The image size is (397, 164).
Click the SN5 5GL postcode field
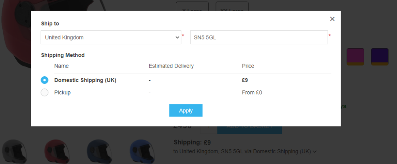pos(259,38)
